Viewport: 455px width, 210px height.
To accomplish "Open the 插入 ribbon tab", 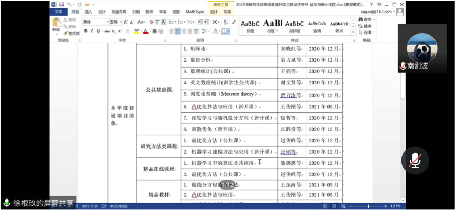I will [x=89, y=12].
